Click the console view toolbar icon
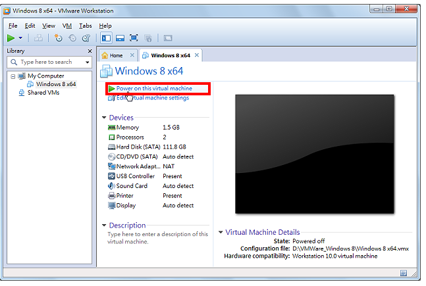 tap(168, 38)
